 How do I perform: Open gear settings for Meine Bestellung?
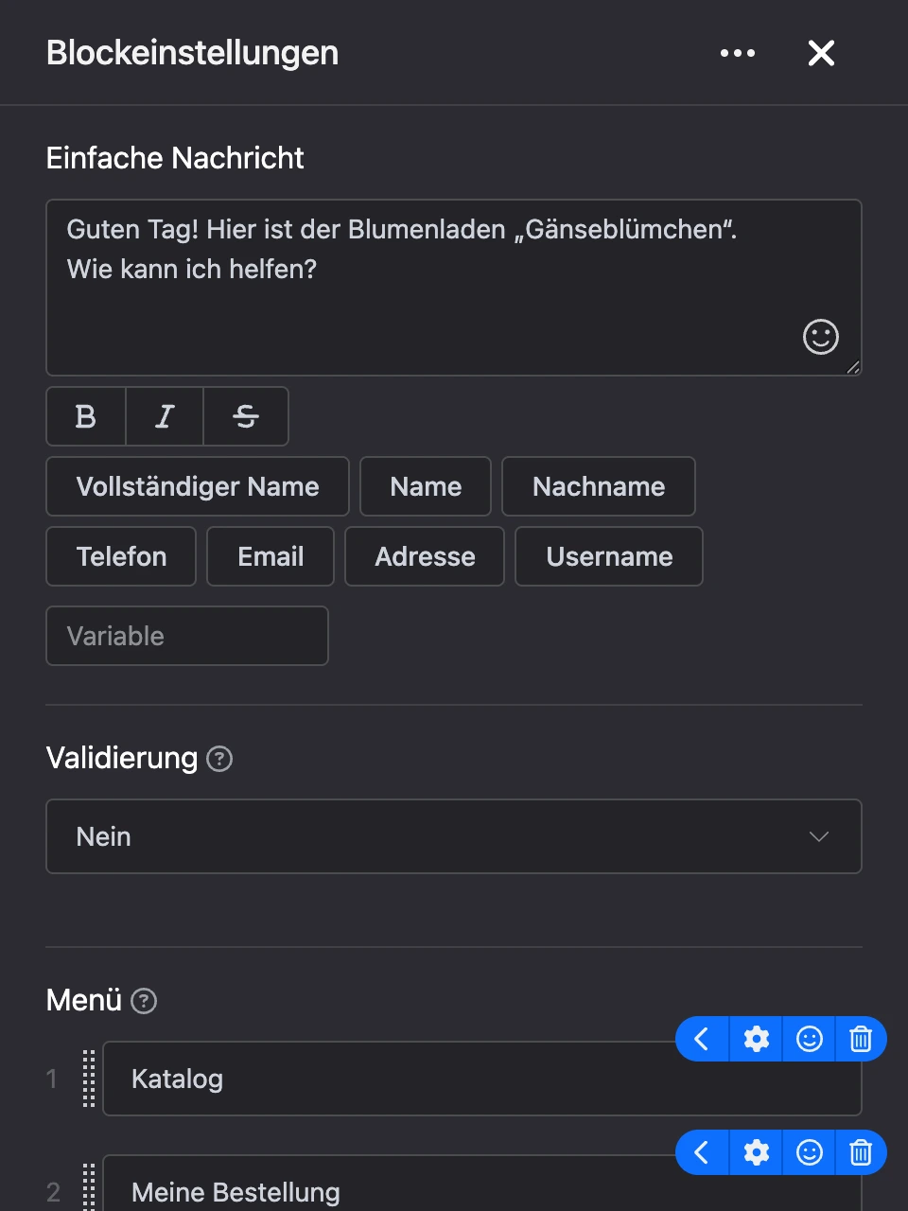pyautogui.click(x=757, y=1152)
